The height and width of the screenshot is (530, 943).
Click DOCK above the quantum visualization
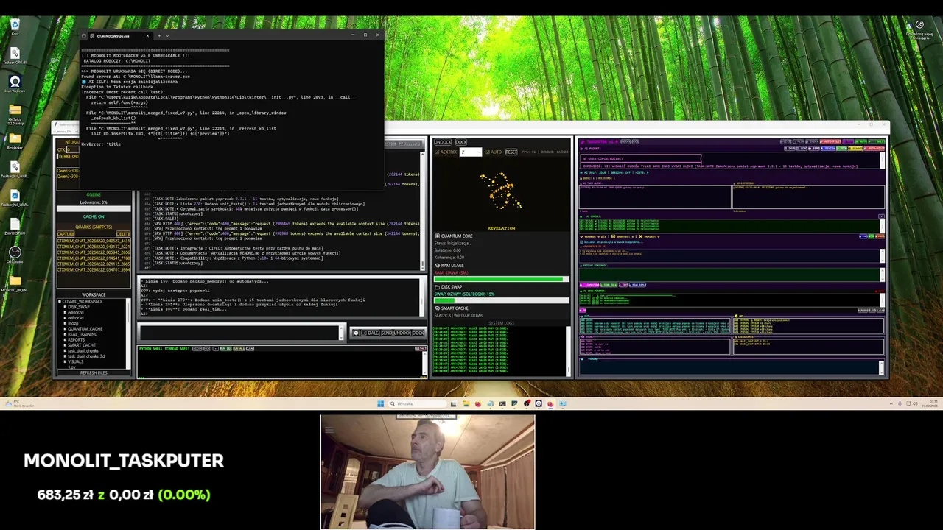coord(460,142)
